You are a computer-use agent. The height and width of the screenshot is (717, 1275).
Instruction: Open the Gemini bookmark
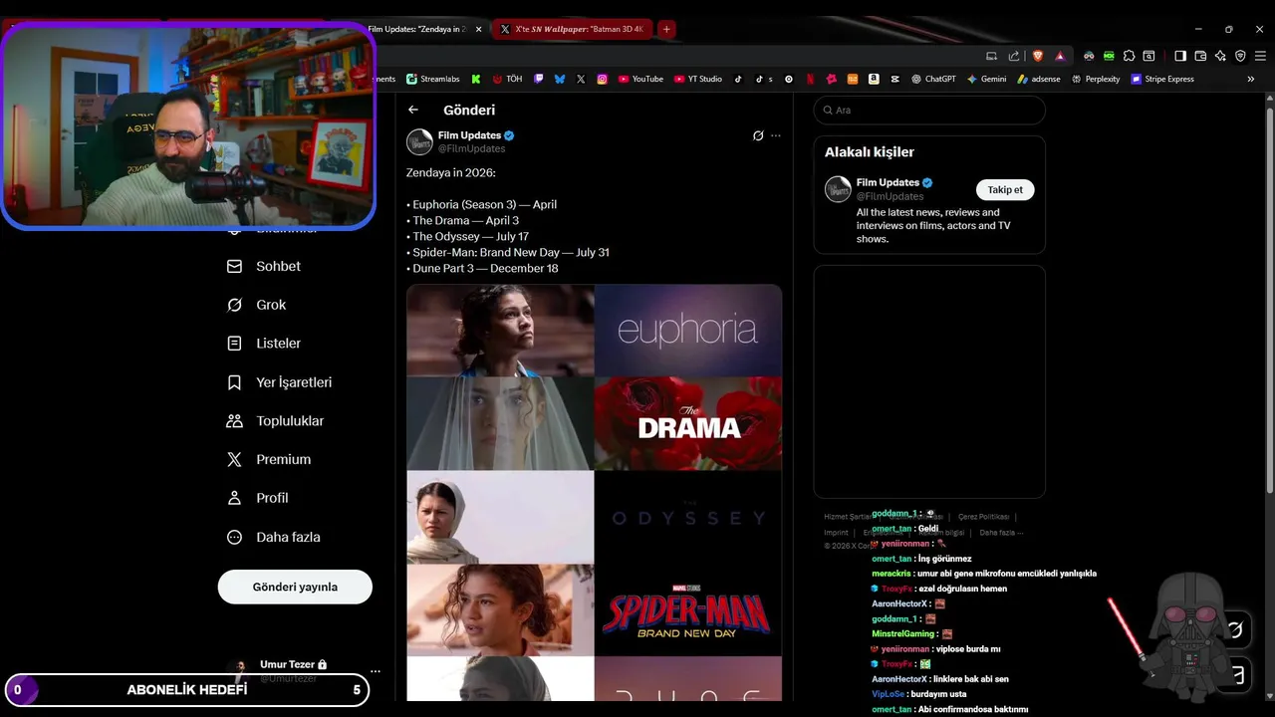tap(987, 79)
